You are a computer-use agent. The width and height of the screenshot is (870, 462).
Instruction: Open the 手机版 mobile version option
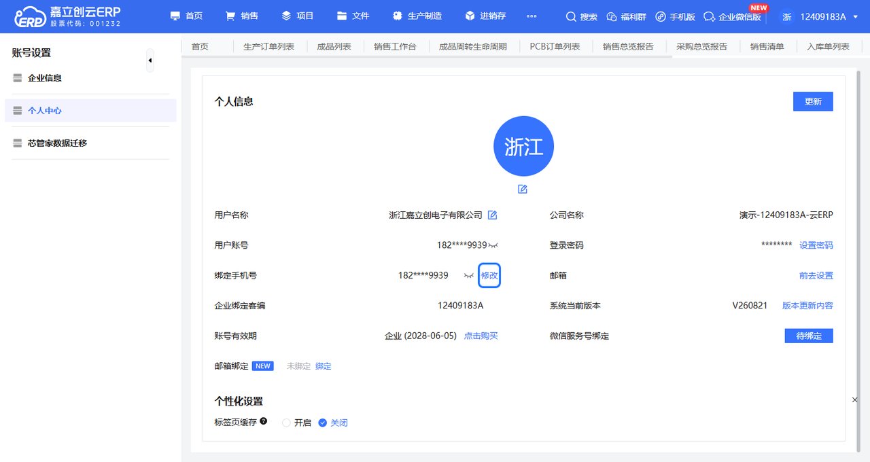[675, 16]
